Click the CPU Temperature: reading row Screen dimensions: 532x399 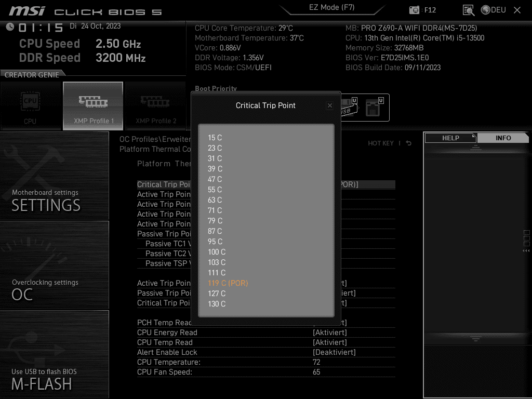coord(266,362)
